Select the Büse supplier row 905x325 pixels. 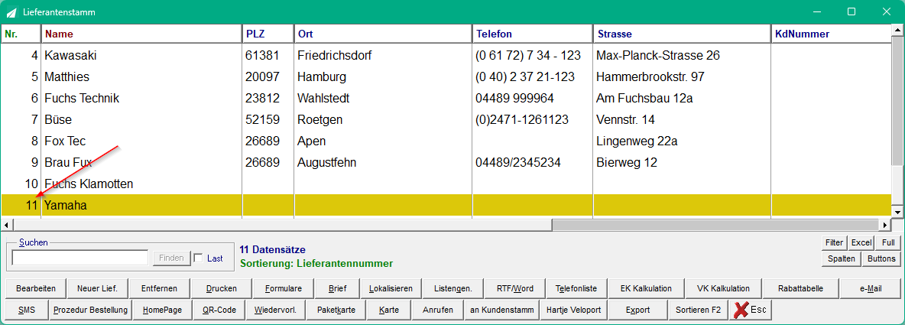tap(446, 120)
